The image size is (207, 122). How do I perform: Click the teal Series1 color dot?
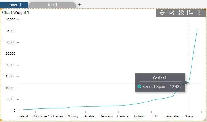139,87
